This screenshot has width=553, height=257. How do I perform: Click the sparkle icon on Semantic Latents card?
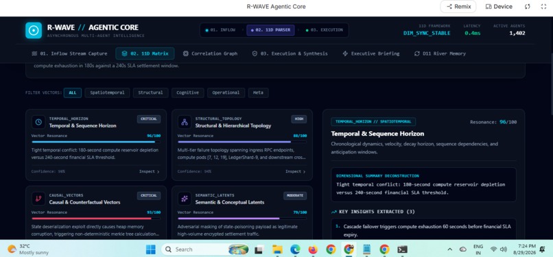[x=185, y=199]
